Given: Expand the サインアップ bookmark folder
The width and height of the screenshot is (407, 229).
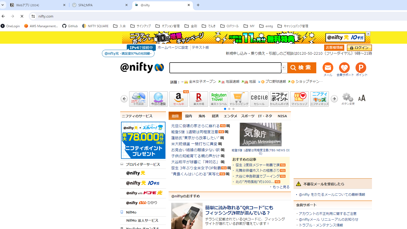Looking at the screenshot, I should pyautogui.click(x=141, y=26).
